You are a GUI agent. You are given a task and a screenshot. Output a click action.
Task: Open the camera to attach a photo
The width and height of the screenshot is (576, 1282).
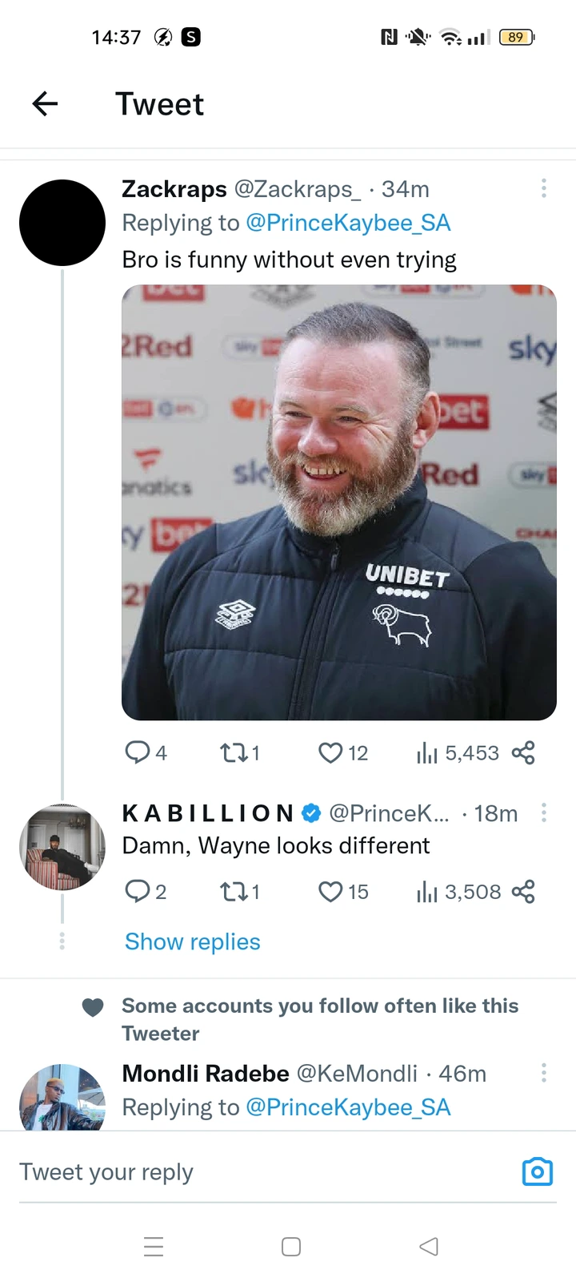538,1171
